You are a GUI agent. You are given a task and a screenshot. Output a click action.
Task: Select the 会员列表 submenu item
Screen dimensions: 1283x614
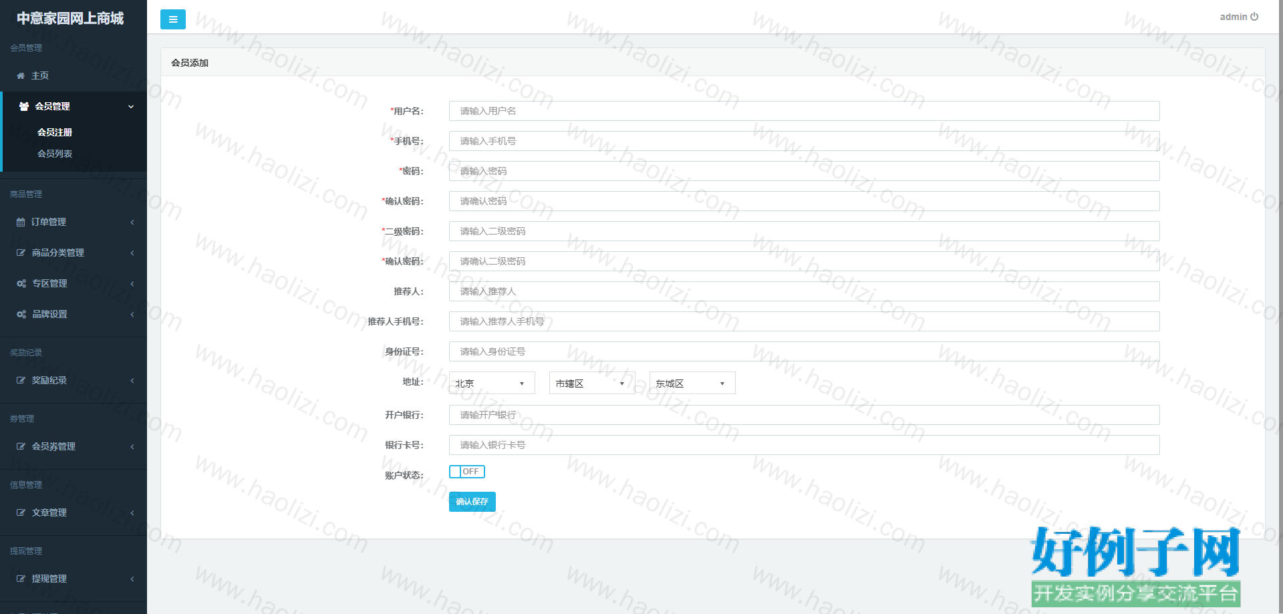tap(55, 154)
